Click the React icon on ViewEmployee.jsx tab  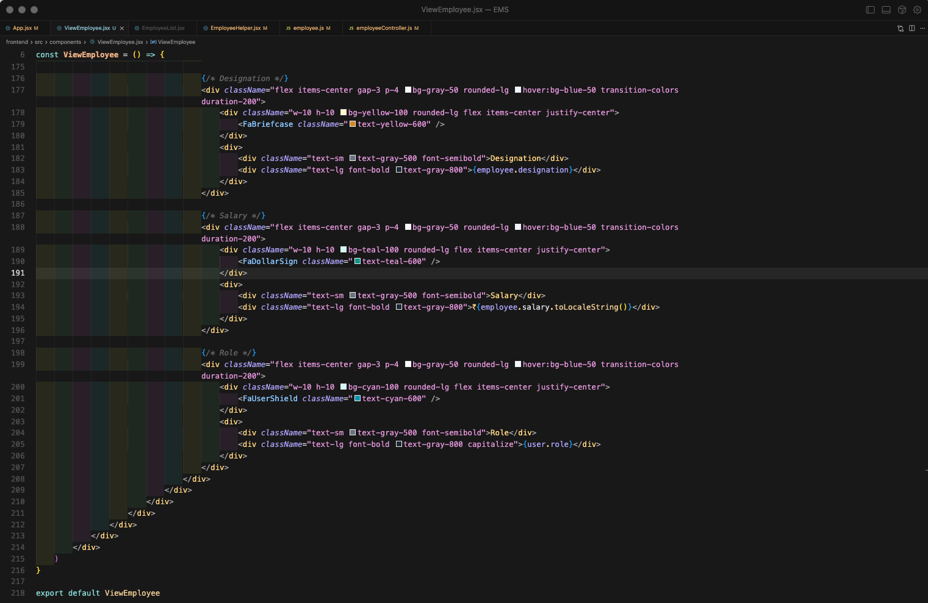[x=59, y=28]
